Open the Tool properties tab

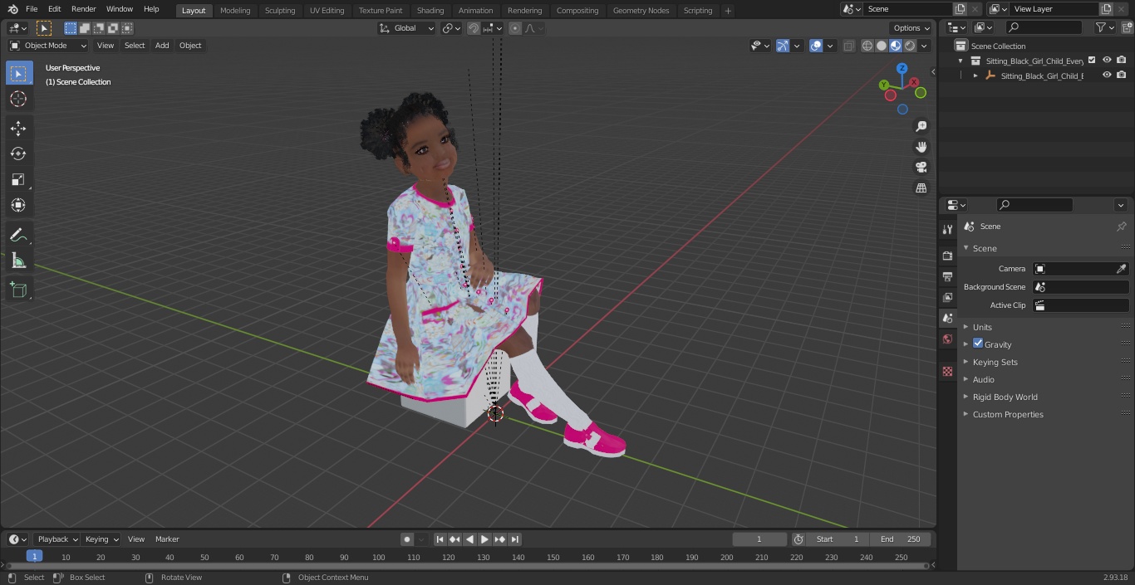[947, 229]
